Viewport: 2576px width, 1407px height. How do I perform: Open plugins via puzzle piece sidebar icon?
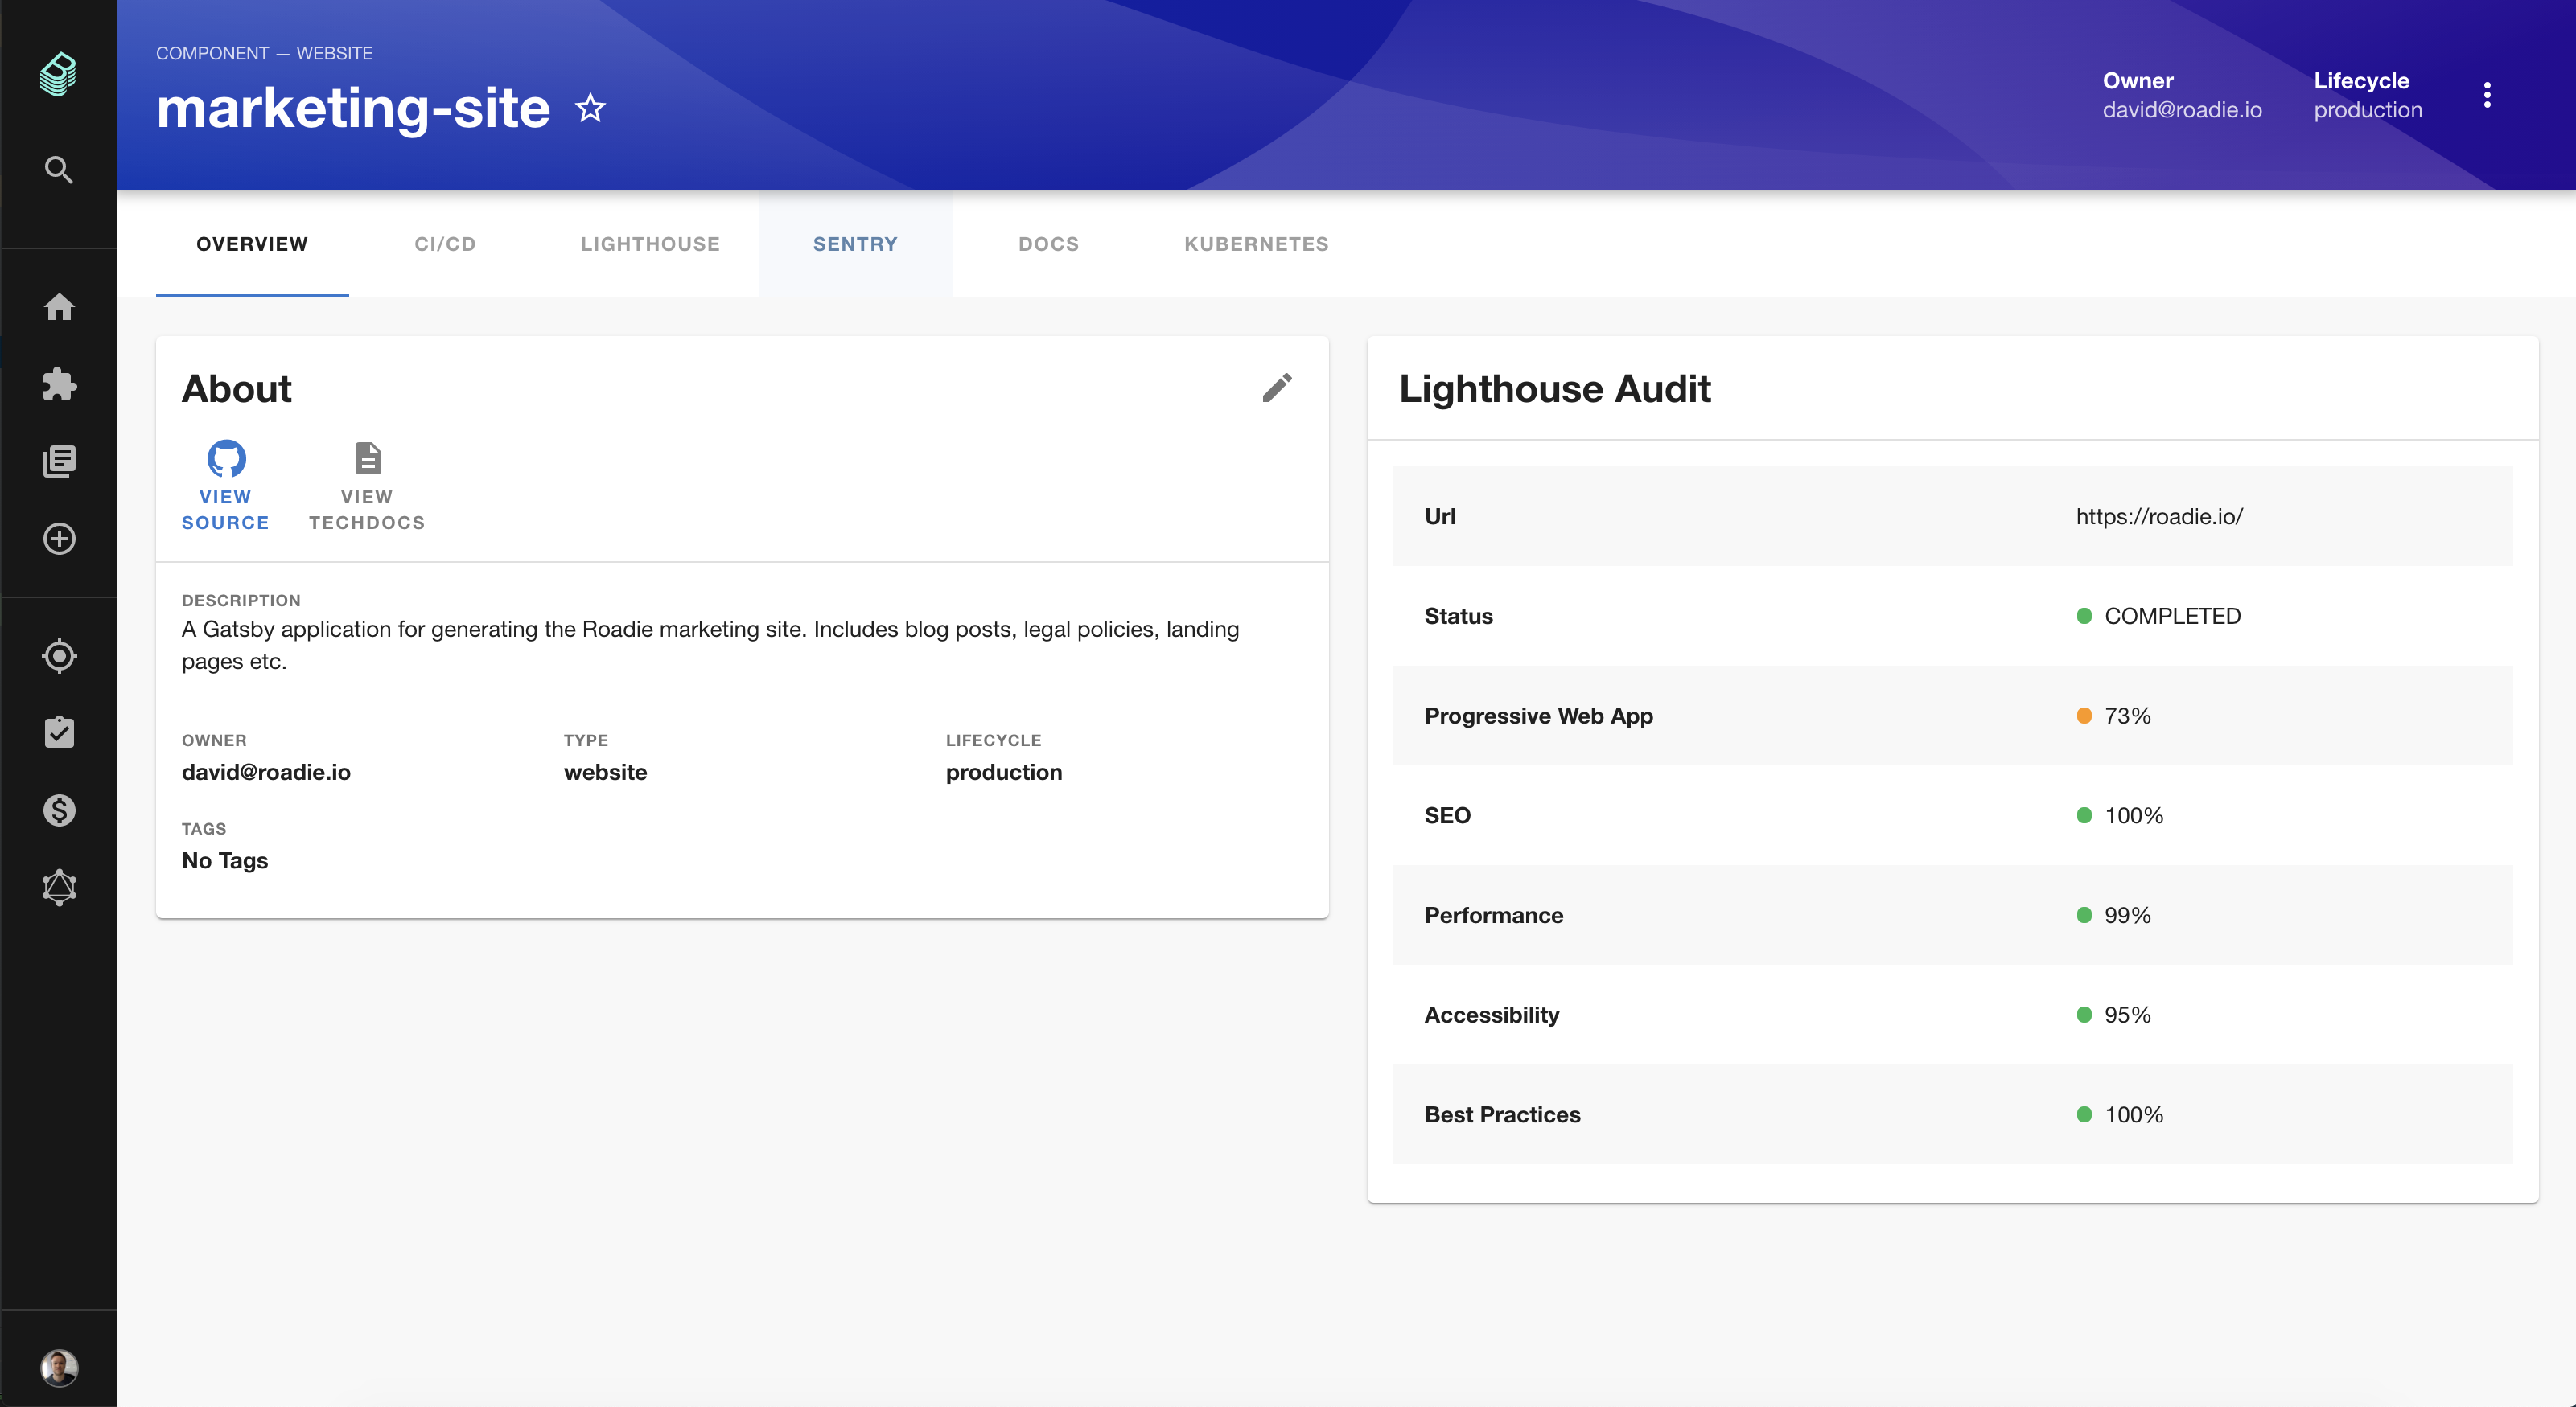coord(59,384)
